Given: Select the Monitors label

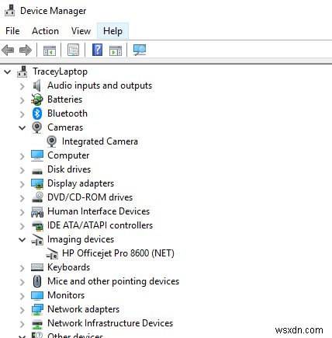Looking at the screenshot, I should click(x=66, y=295).
